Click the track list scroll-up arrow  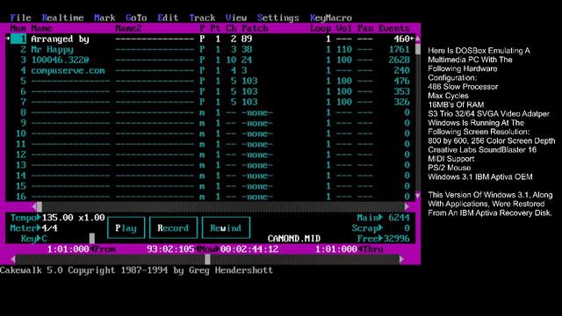tap(418, 38)
